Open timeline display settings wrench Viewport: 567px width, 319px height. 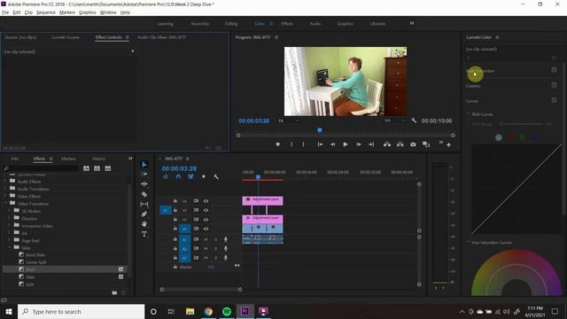[x=216, y=177]
